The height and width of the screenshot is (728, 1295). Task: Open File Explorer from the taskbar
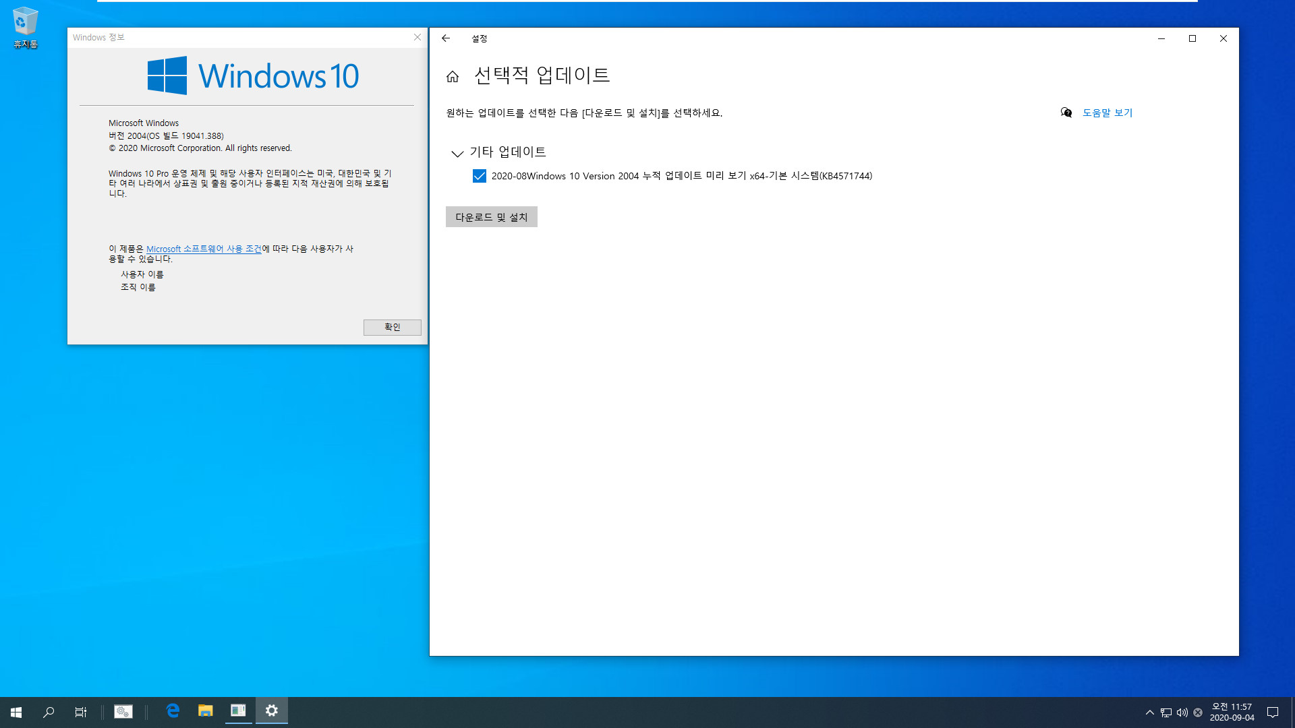[206, 710]
